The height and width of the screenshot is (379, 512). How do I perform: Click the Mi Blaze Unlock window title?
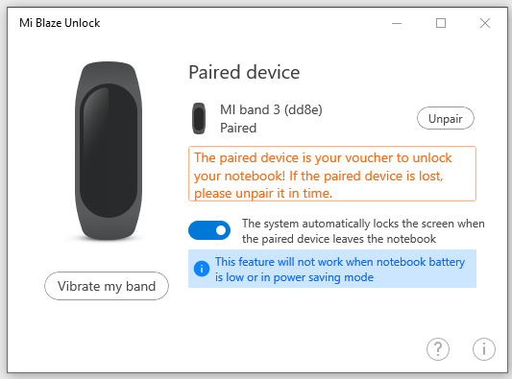[x=60, y=23]
